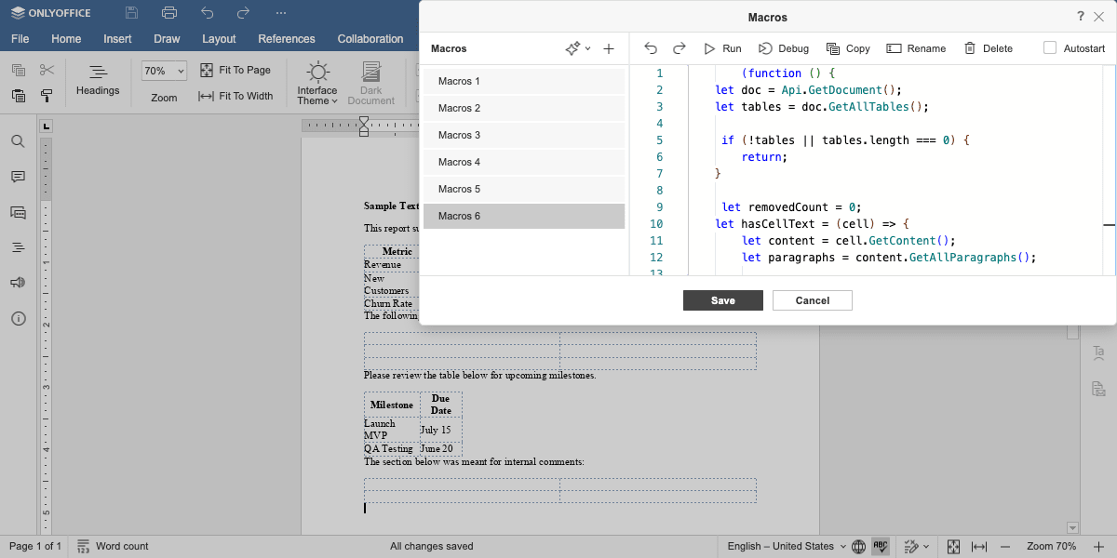Open the Search panel in left sidebar
1117x558 pixels.
tap(18, 141)
